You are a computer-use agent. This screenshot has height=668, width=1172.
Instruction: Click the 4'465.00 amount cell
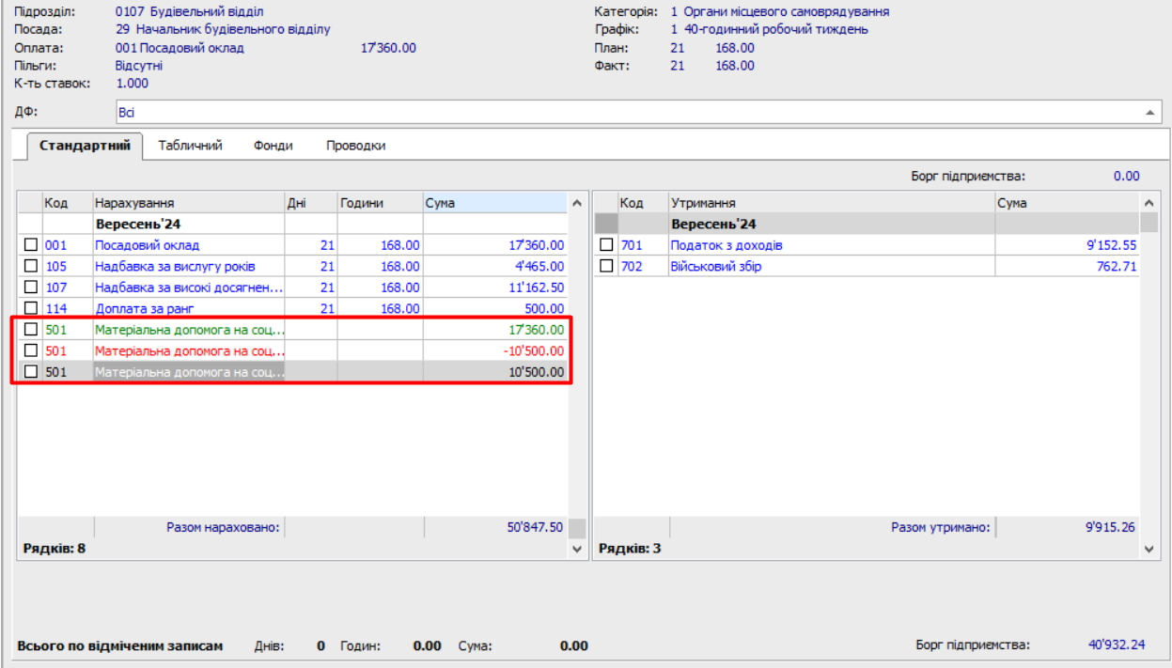[495, 267]
